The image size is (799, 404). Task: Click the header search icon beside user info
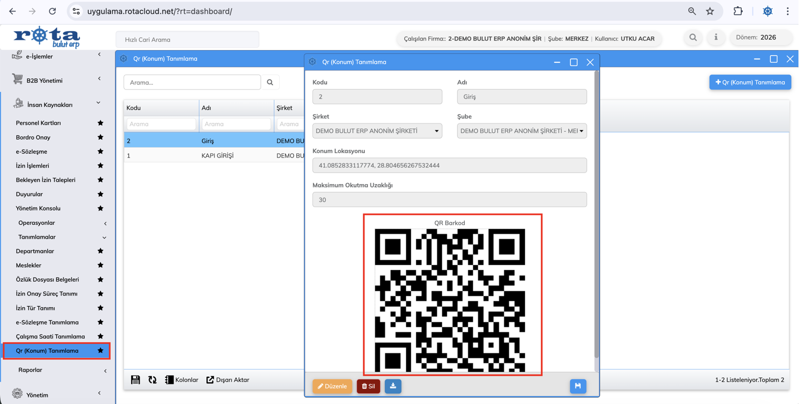693,37
